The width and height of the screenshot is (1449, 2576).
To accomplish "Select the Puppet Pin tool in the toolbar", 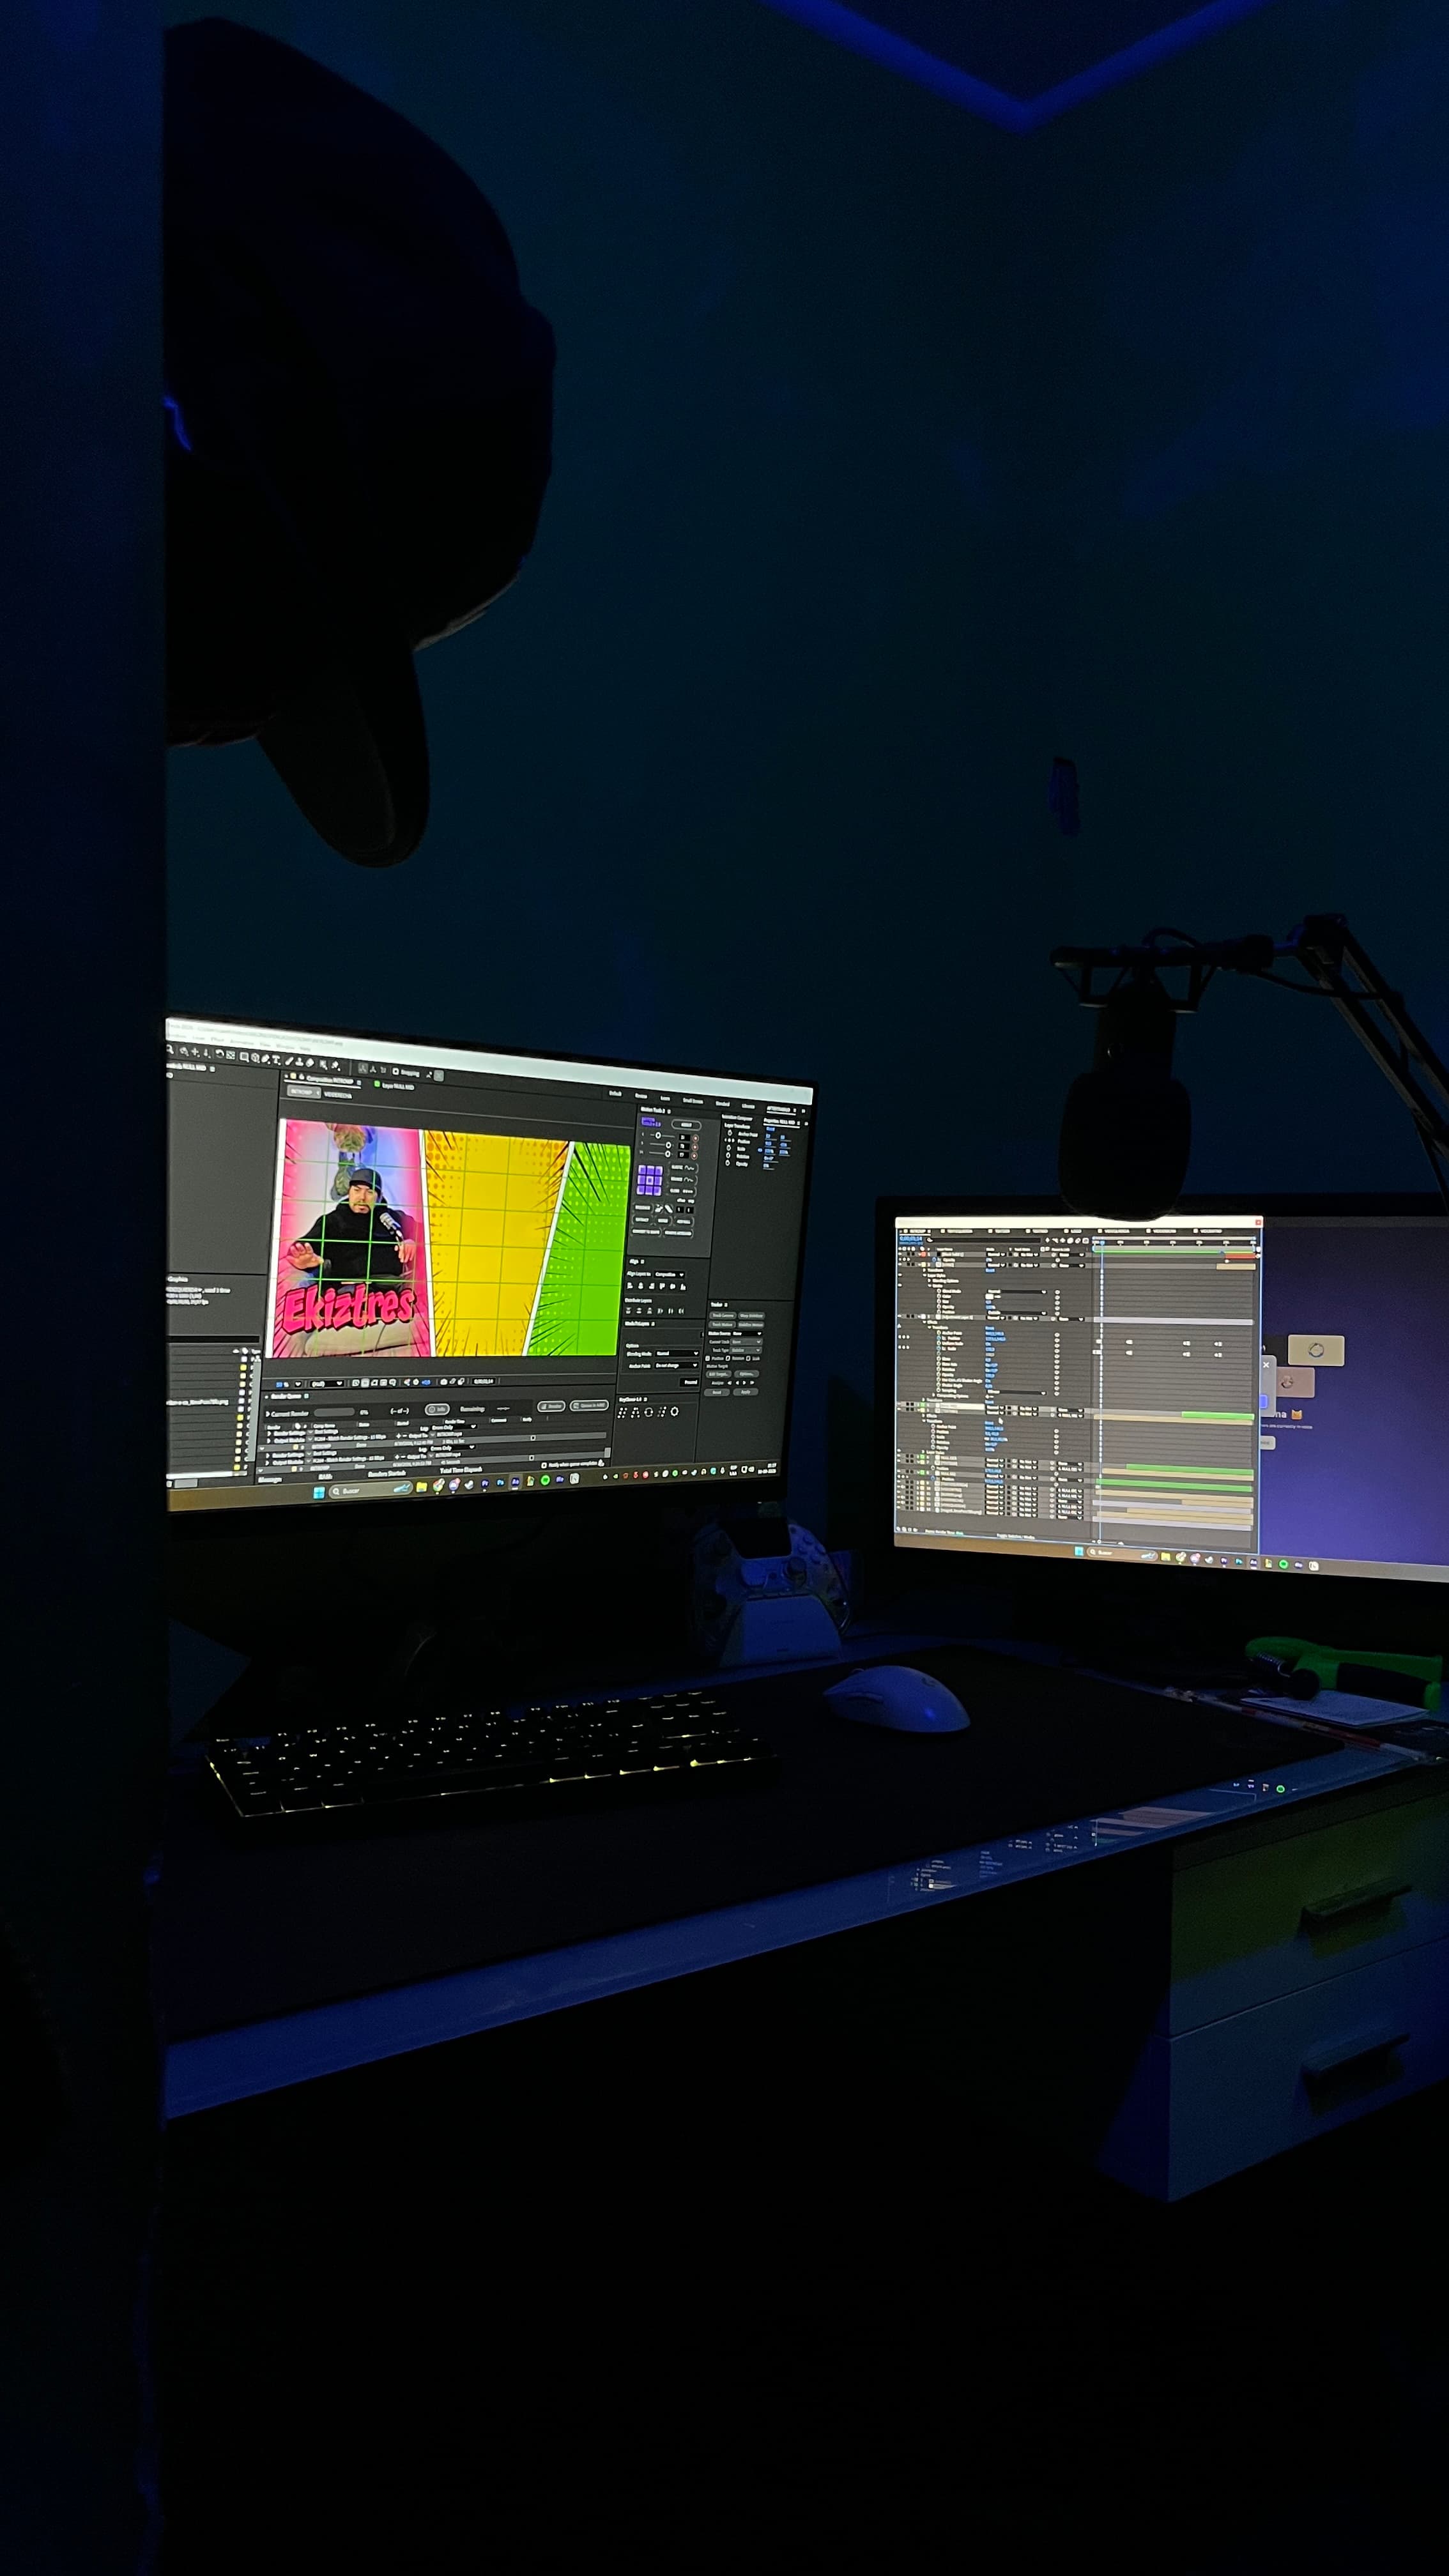I will point(335,1065).
